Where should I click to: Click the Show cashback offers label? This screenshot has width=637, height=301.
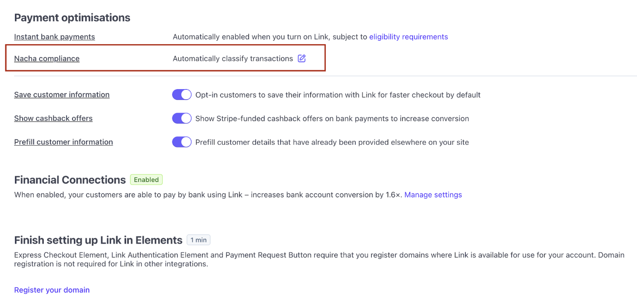53,118
